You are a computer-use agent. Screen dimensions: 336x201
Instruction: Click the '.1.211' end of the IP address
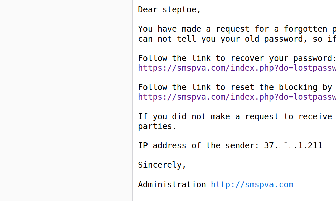[x=308, y=146]
